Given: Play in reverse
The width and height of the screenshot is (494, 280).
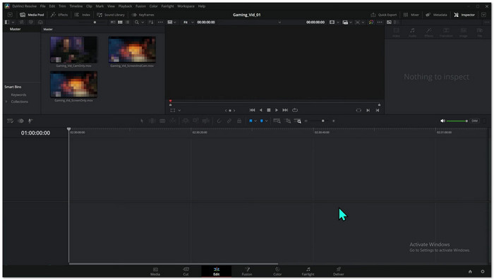Looking at the screenshot, I should [260, 110].
